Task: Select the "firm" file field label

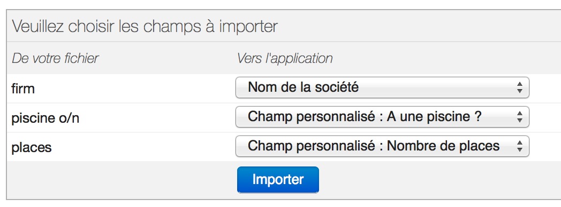Action: (x=23, y=89)
